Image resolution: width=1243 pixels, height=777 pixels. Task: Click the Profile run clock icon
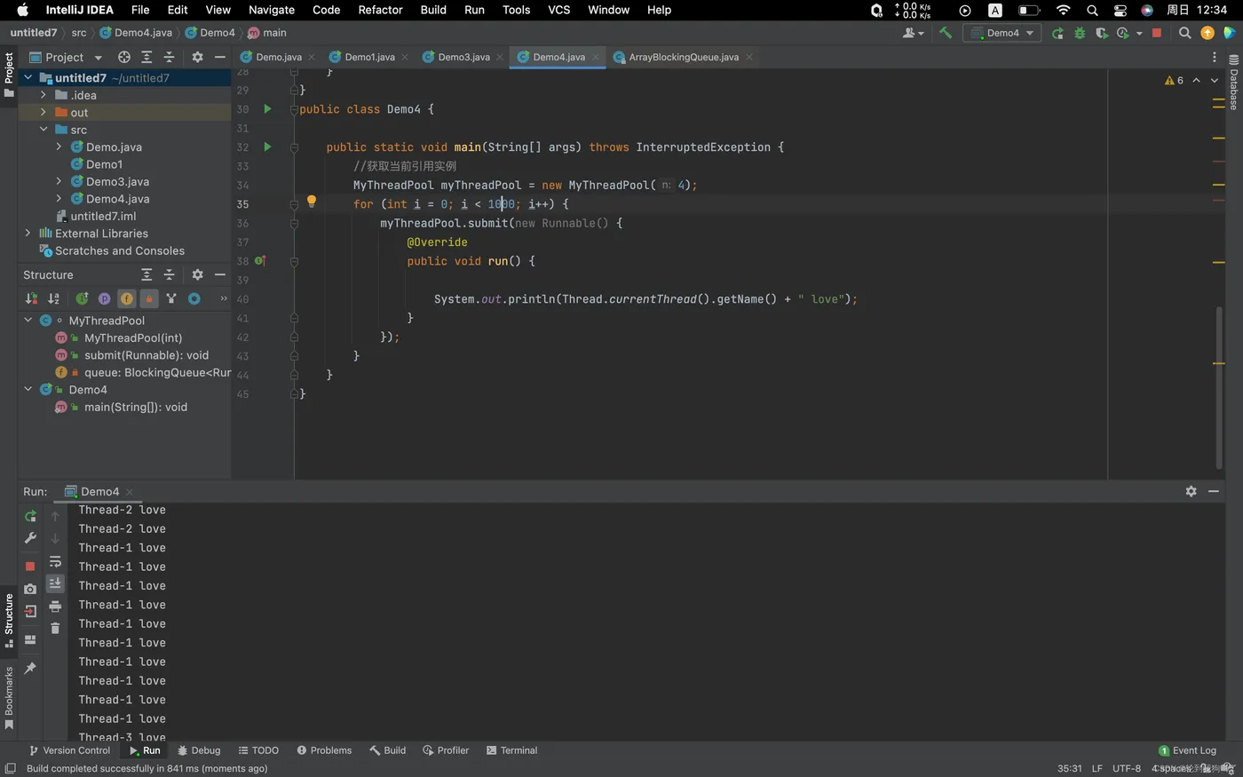point(1123,33)
